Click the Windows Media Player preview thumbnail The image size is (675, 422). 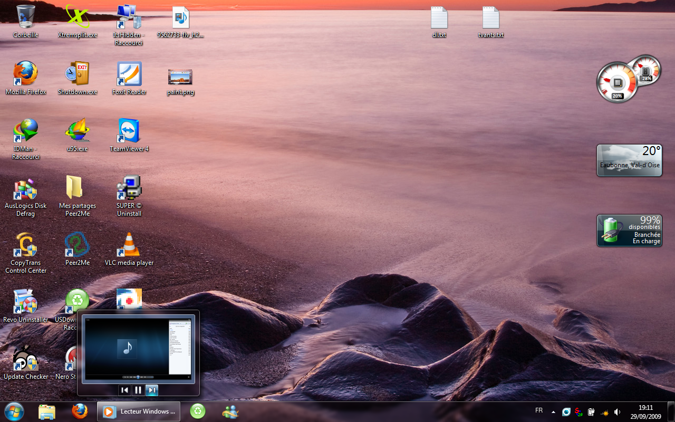[138, 348]
